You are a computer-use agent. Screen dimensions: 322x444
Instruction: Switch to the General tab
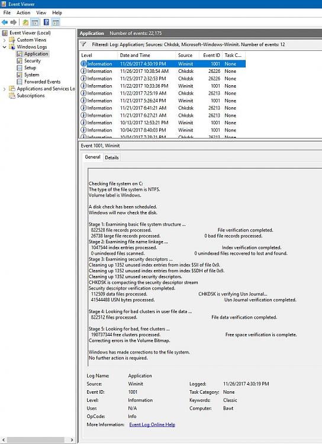click(92, 157)
